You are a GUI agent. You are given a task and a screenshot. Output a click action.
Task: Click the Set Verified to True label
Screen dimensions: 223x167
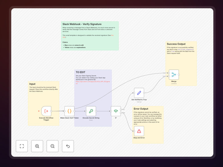[139, 100]
